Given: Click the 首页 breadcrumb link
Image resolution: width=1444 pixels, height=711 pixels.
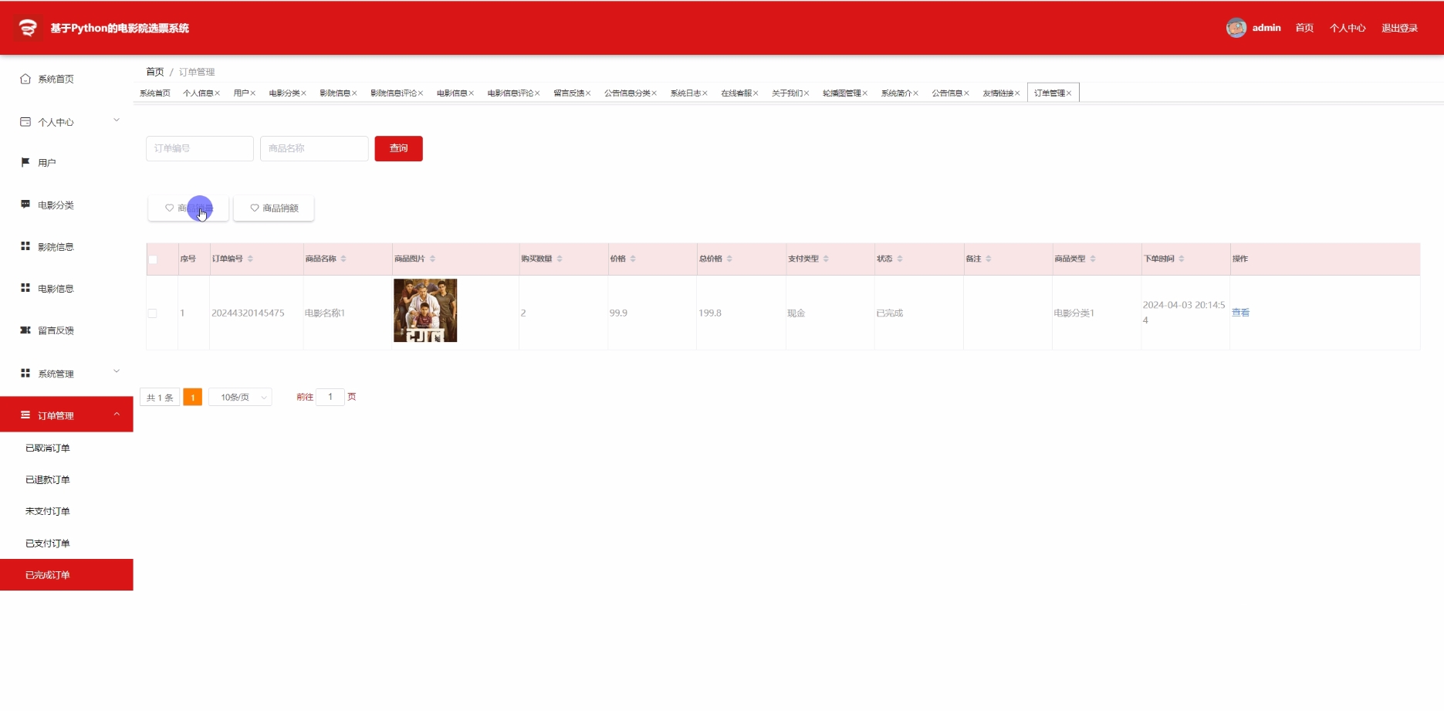Looking at the screenshot, I should click(x=155, y=72).
